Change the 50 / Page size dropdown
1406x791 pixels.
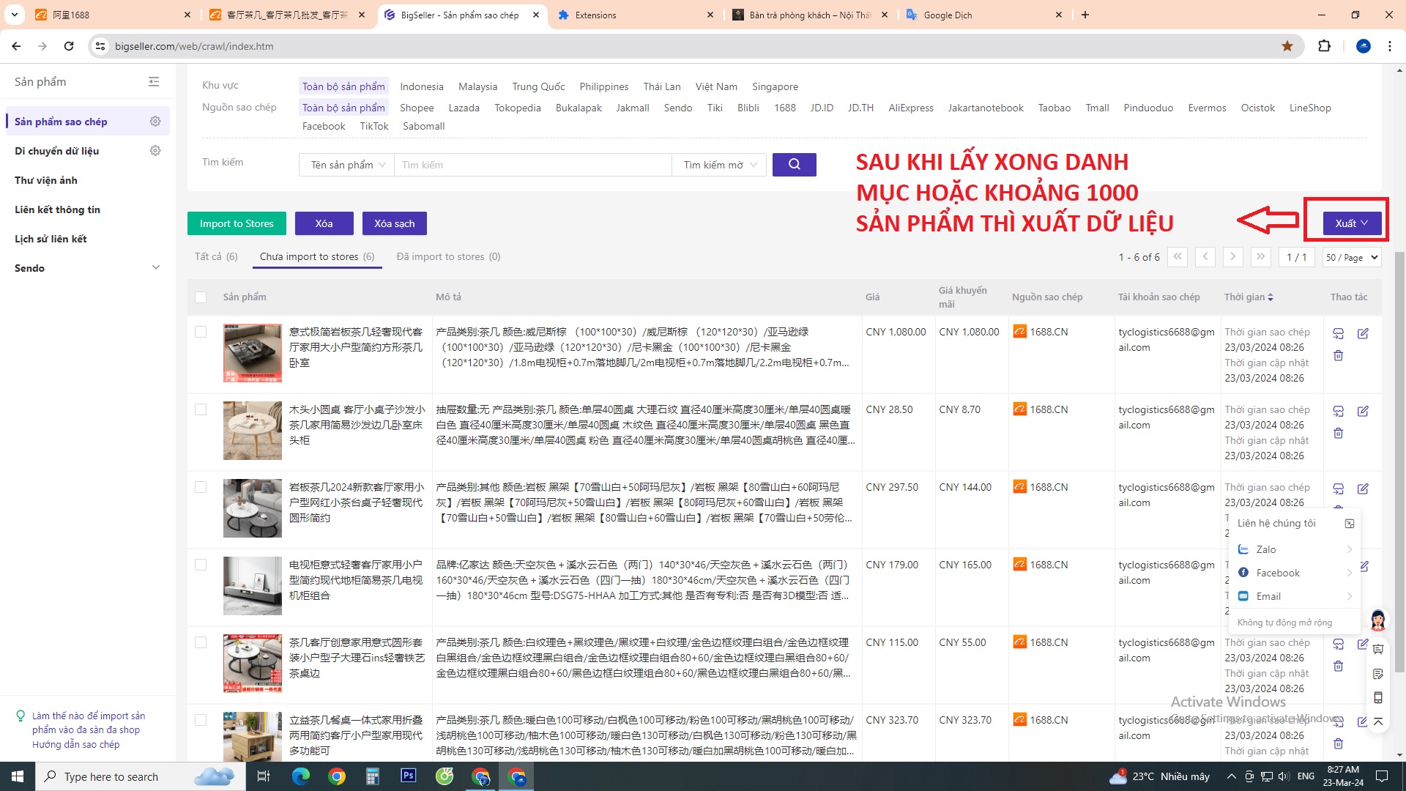pos(1352,257)
